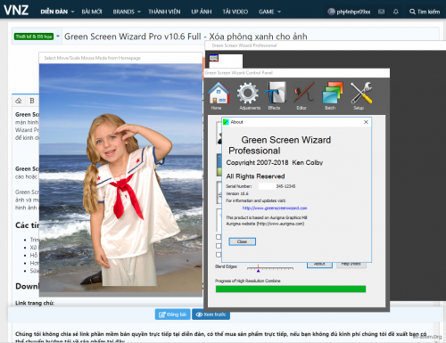Image resolution: width=446 pixels, height=343 pixels.
Task: Click the Tìm kiếm search button
Action: click(x=425, y=12)
